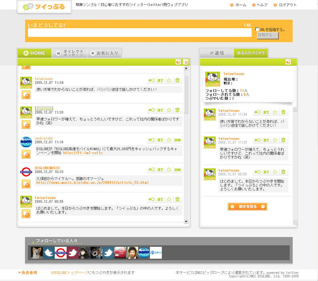
Task: Select the red Twitter bird avatar
Action: point(72,253)
